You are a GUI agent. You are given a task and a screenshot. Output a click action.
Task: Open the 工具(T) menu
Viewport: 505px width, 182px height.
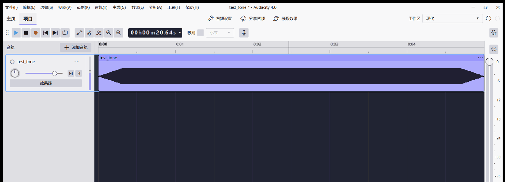click(174, 7)
